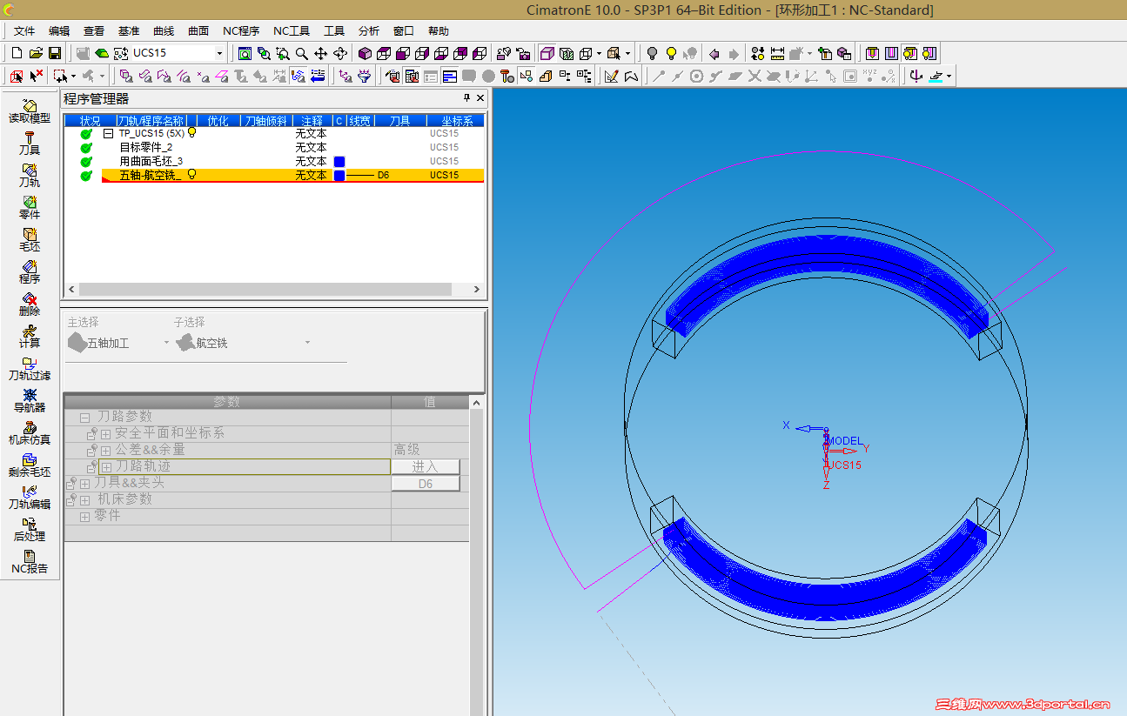
Task: Click the New file icon
Action: tap(17, 53)
